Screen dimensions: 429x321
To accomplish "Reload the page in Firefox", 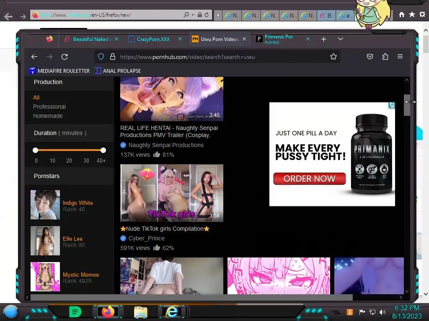I will [x=65, y=57].
